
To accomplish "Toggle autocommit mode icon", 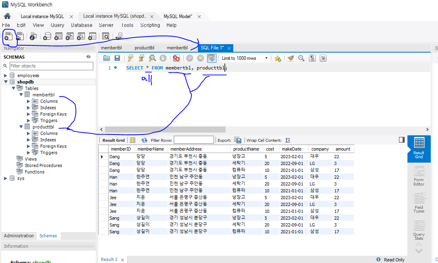I will (x=212, y=58).
